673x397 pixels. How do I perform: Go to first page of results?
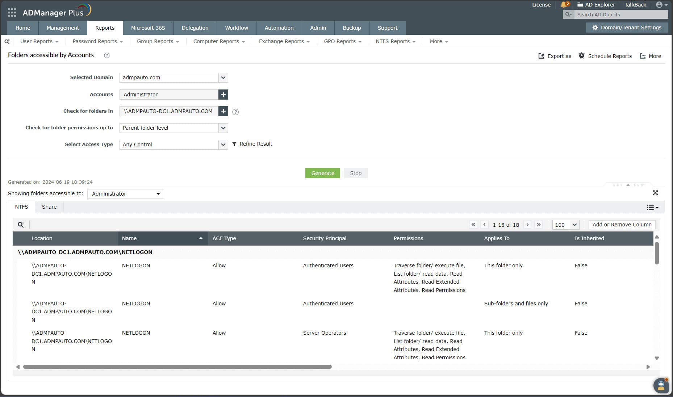click(473, 225)
